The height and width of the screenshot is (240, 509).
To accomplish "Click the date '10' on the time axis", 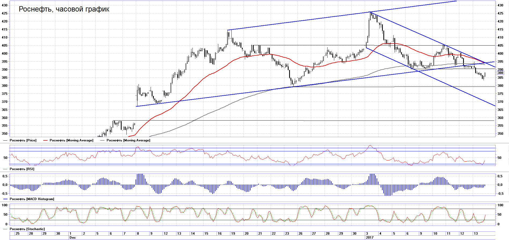I will [x=435, y=234].
